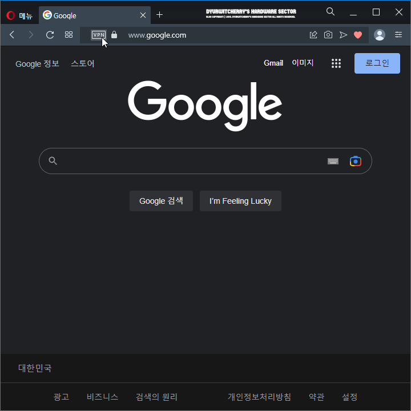Open the 검색의 원리 footer link
The image size is (411, 411).
156,397
